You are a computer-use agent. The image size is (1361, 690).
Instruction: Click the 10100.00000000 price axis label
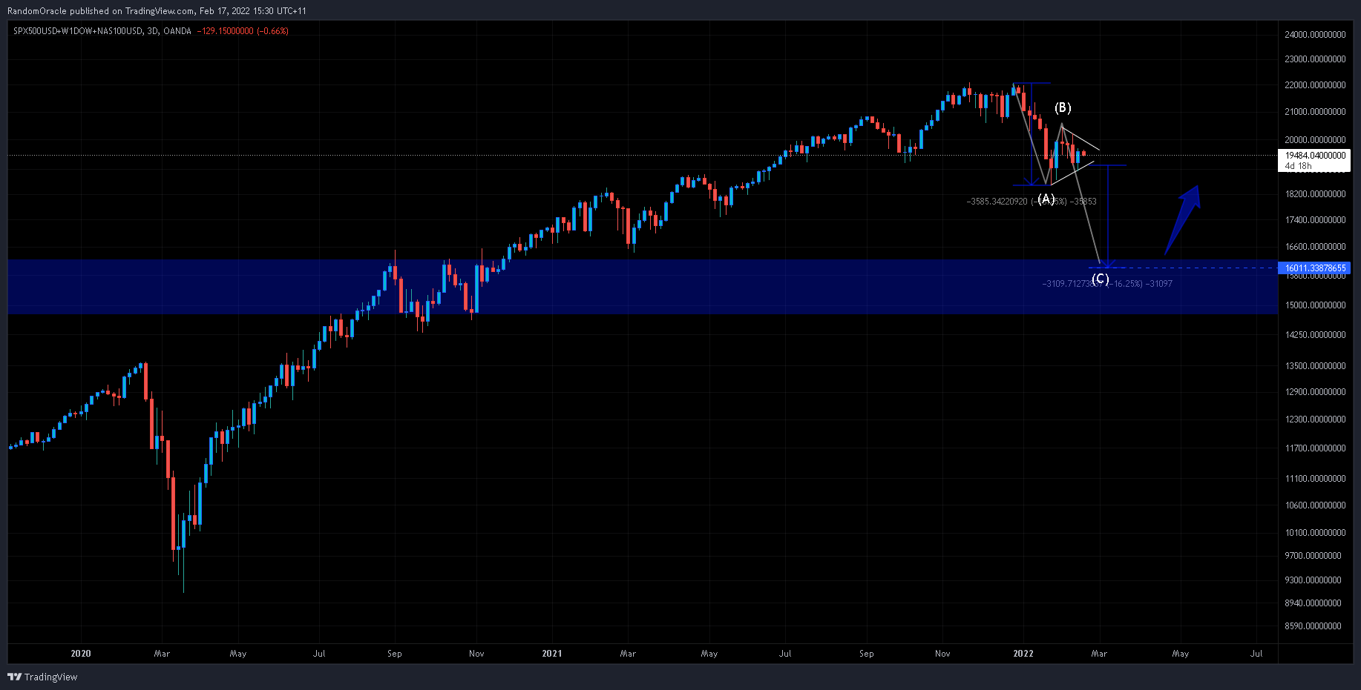(x=1315, y=533)
